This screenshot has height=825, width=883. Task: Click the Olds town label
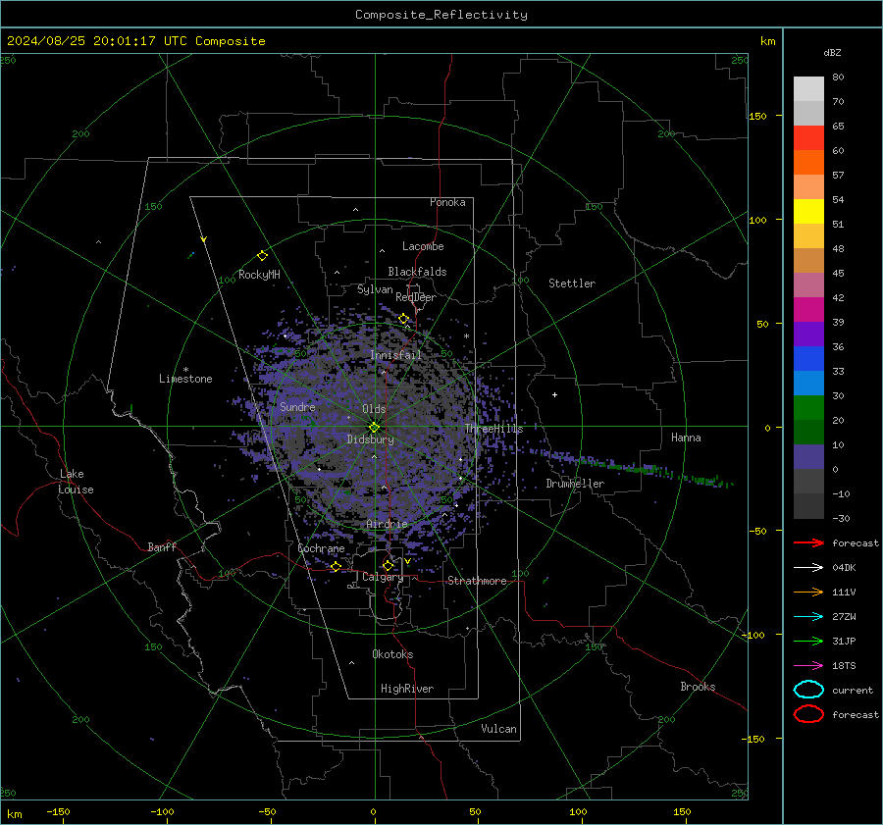374,409
